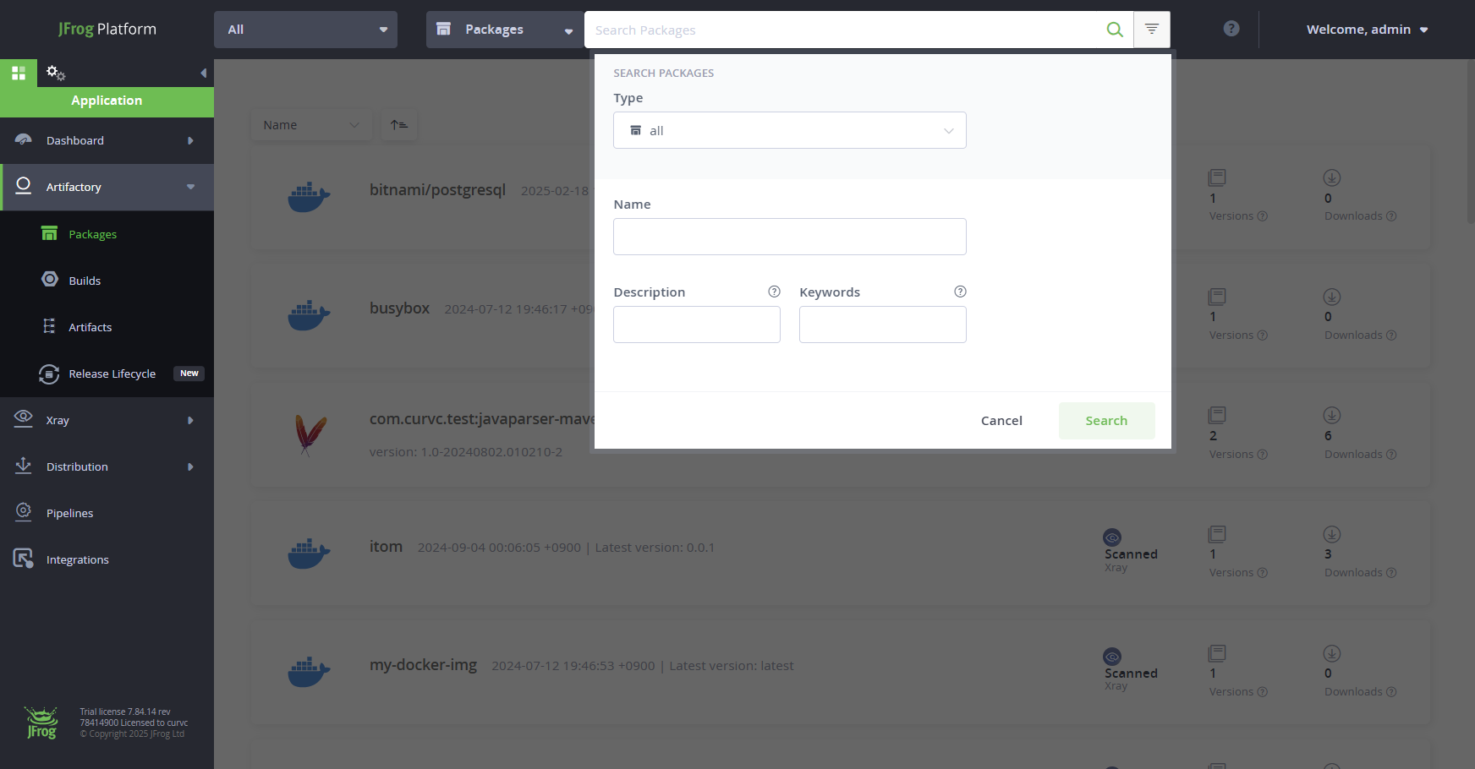
Task: Click the Cancel button
Action: pyautogui.click(x=1001, y=421)
